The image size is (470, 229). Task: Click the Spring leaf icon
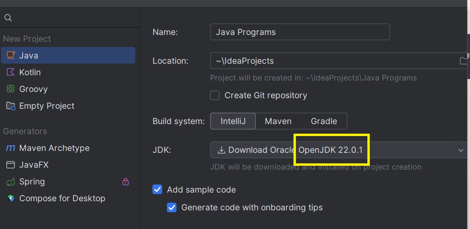[x=11, y=182]
